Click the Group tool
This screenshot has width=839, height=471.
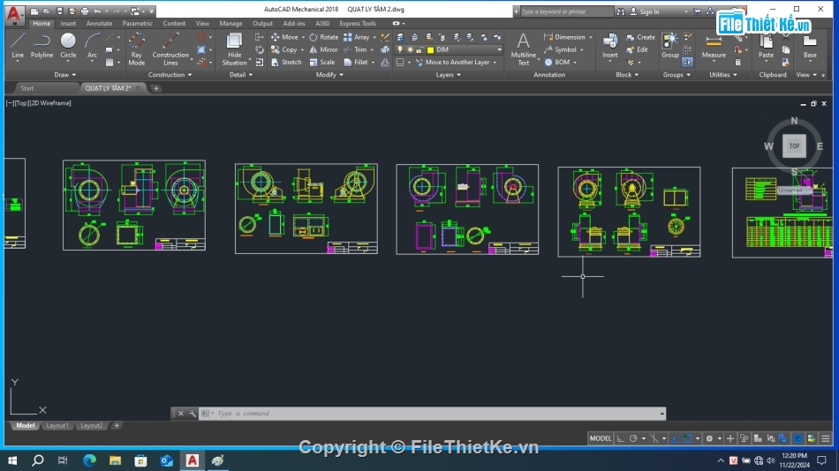pos(670,46)
